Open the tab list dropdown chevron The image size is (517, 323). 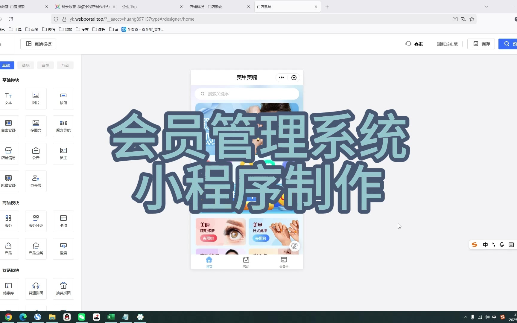tap(486, 7)
